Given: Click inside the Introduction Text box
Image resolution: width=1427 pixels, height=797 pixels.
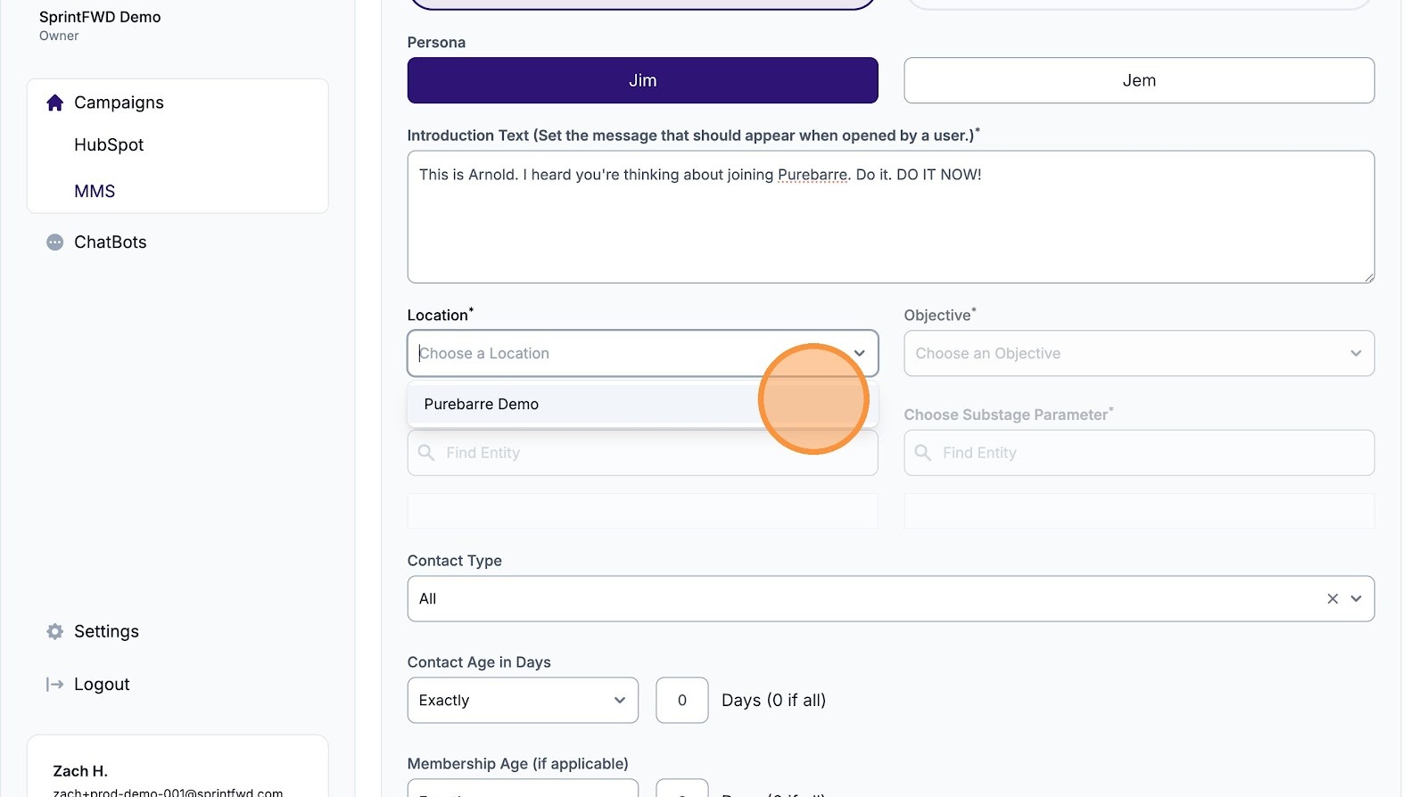Looking at the screenshot, I should [x=890, y=223].
